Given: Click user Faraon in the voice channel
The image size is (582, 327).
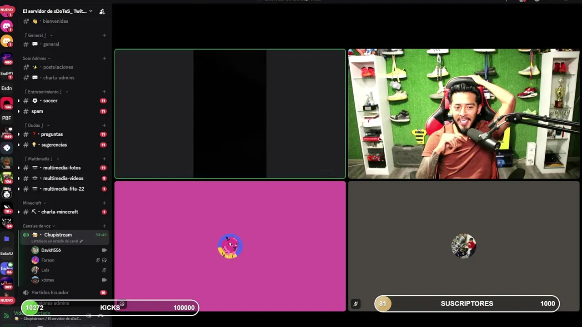Looking at the screenshot, I should [x=69, y=260].
